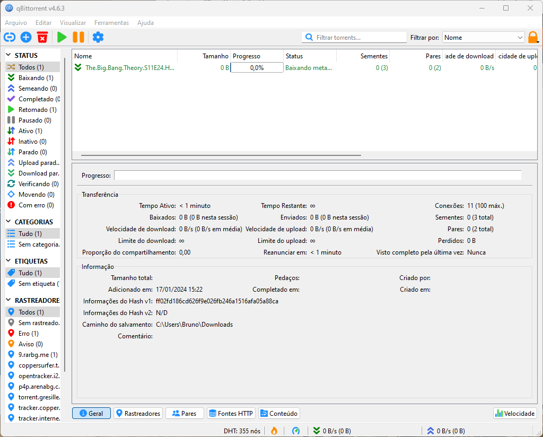Open the Arquivo menu
Image resolution: width=543 pixels, height=437 pixels.
pyautogui.click(x=16, y=22)
